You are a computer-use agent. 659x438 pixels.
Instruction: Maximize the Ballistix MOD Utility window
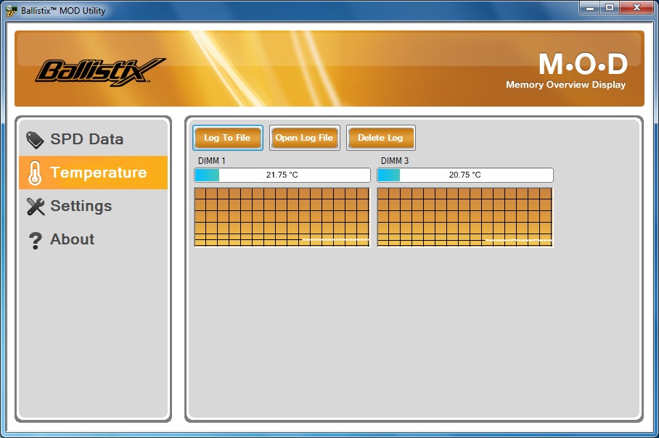pos(610,8)
